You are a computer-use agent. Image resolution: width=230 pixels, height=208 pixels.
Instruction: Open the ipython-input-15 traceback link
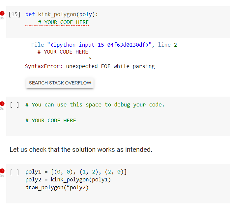click(x=99, y=45)
